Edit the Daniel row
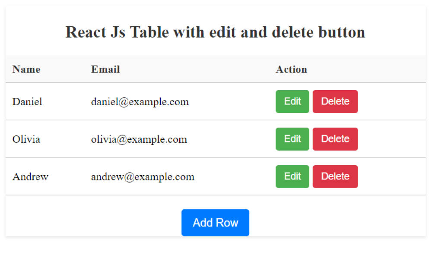Image resolution: width=432 pixels, height=258 pixels. tap(292, 101)
